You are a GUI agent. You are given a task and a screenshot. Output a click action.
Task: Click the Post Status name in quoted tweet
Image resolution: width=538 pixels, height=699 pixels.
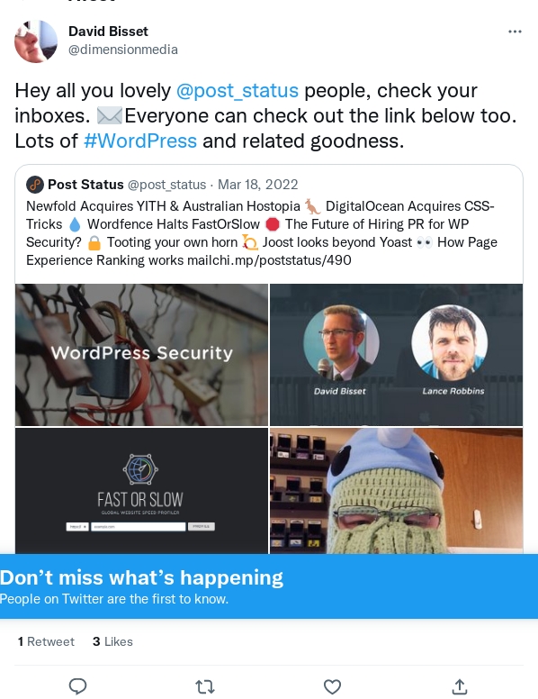point(85,185)
